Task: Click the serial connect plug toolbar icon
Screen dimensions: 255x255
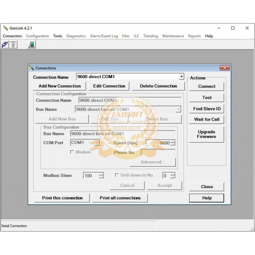Action: click(5, 45)
